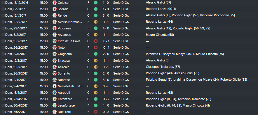Click the orange draw indicator for Arzanese
Viewport: 258px width, 115px height.
(96, 35)
